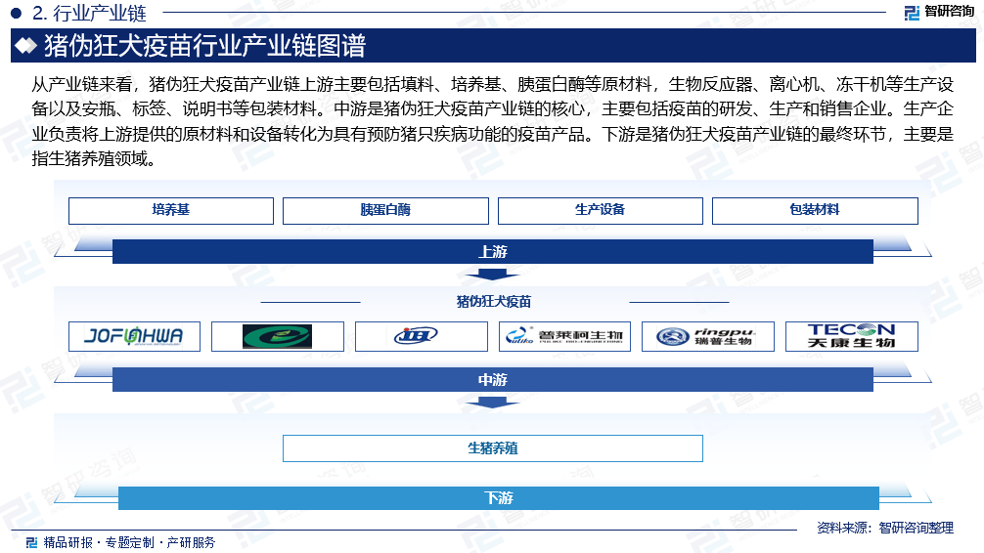Click the arrow below the 中游 bar
Image resolution: width=984 pixels, height=553 pixels.
[493, 402]
